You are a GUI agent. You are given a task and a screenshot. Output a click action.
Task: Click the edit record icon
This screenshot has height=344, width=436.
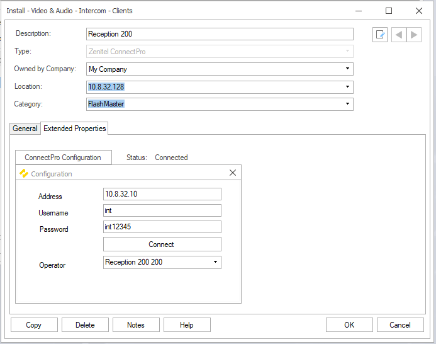[x=380, y=34]
